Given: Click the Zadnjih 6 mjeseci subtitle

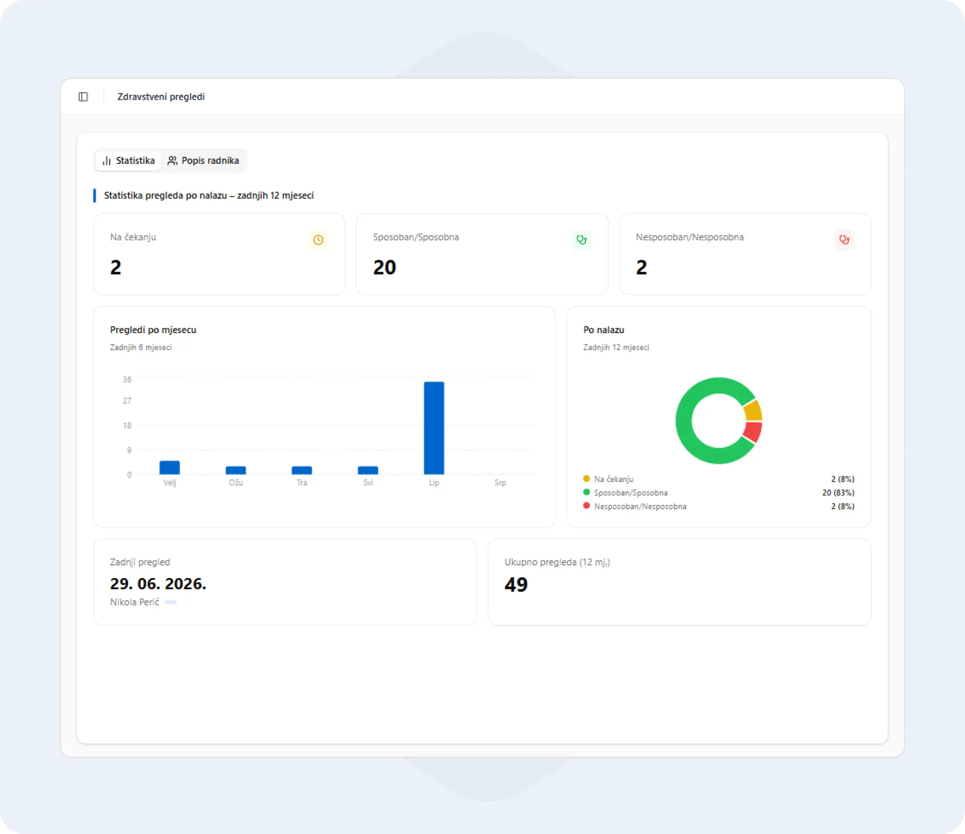Looking at the screenshot, I should point(141,347).
